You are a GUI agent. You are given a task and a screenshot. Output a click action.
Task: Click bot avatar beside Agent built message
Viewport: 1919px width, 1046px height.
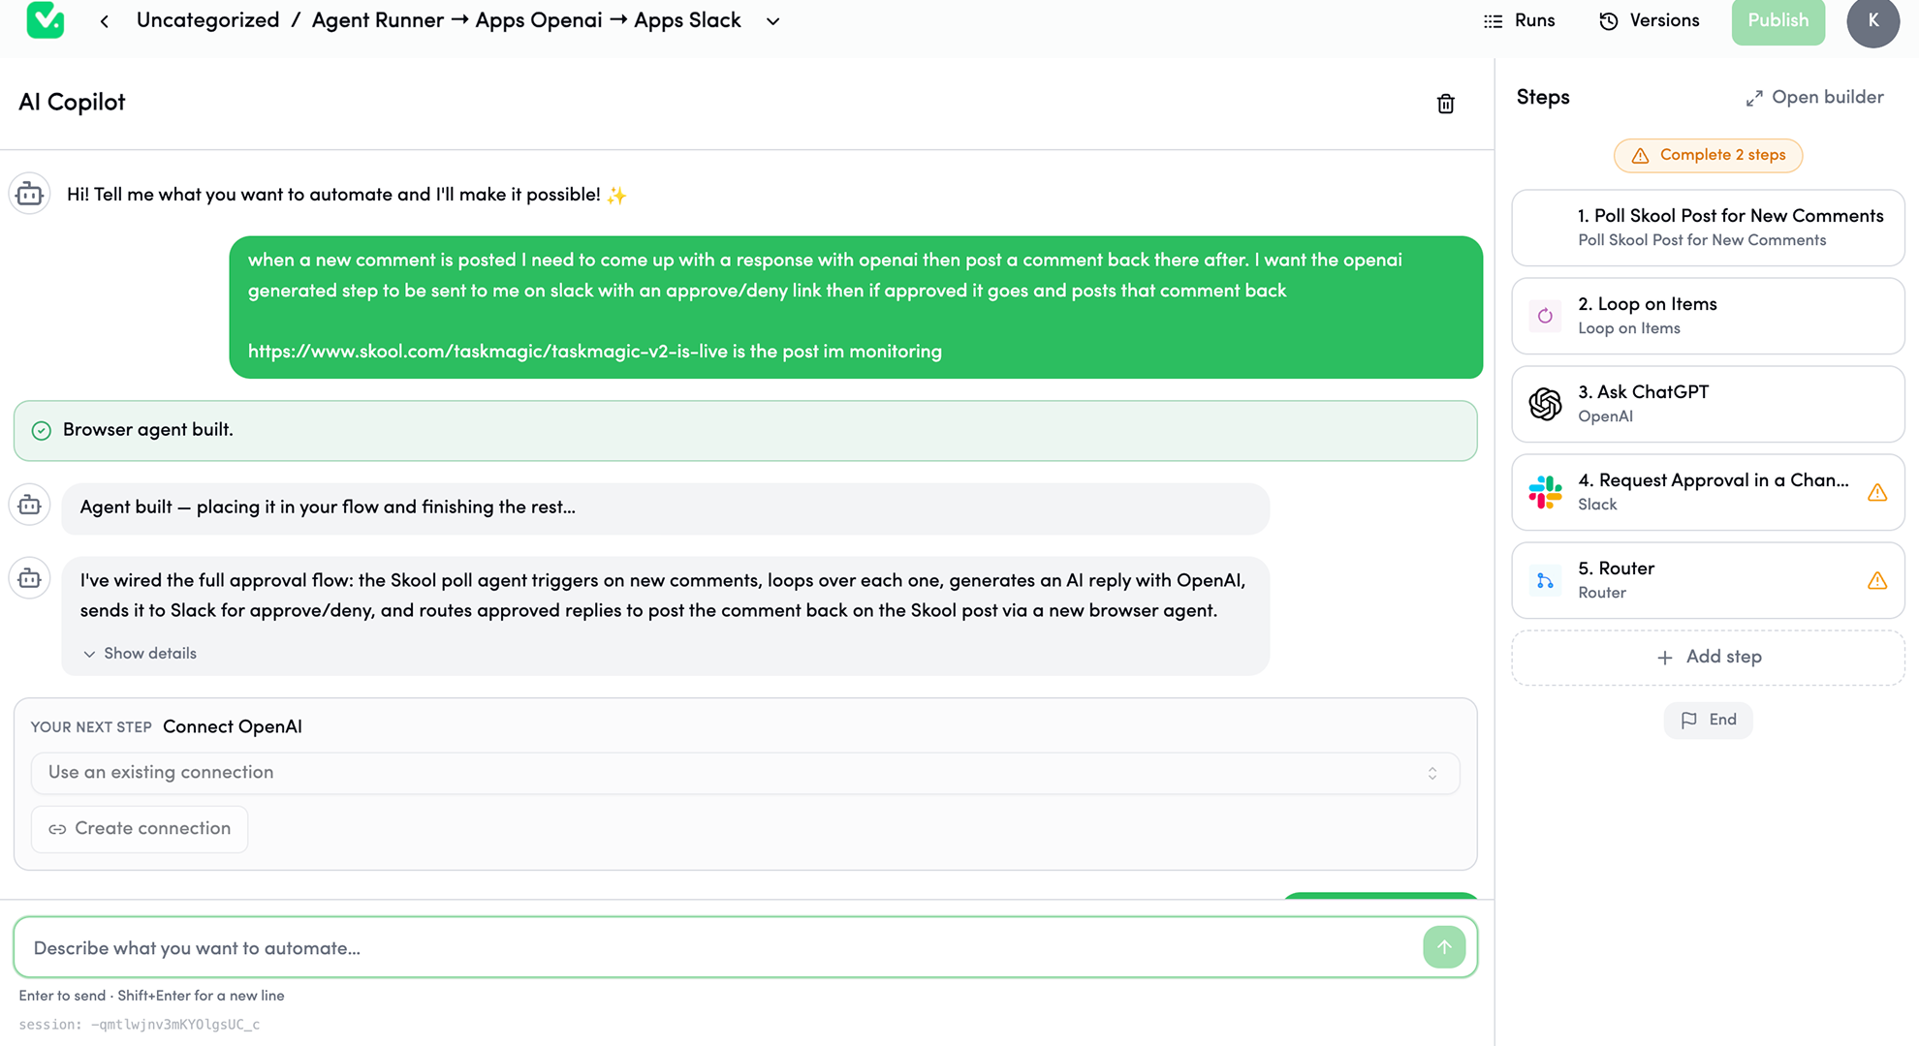30,505
